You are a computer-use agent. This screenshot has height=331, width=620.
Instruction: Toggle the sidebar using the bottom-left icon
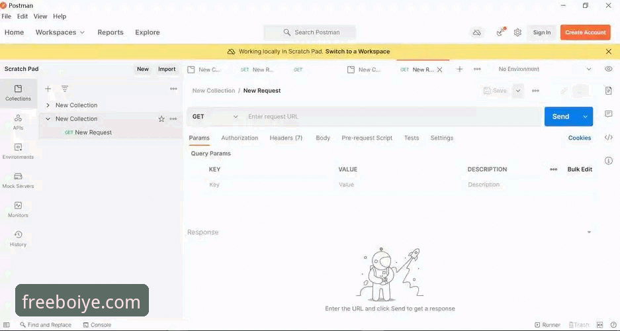pyautogui.click(x=7, y=325)
